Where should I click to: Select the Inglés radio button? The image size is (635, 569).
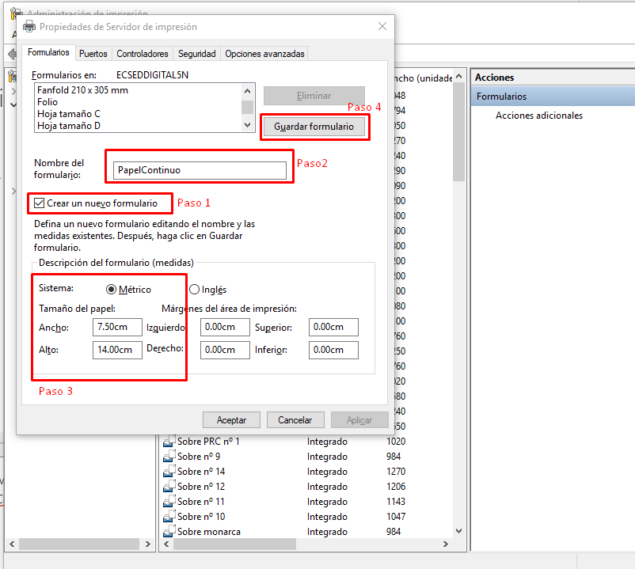tap(194, 290)
